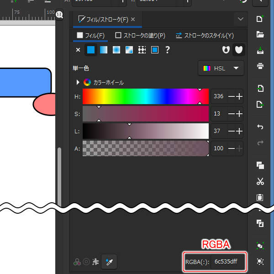Click the color picker eyedropper button
Image resolution: width=274 pixels, height=274 pixels.
click(109, 262)
